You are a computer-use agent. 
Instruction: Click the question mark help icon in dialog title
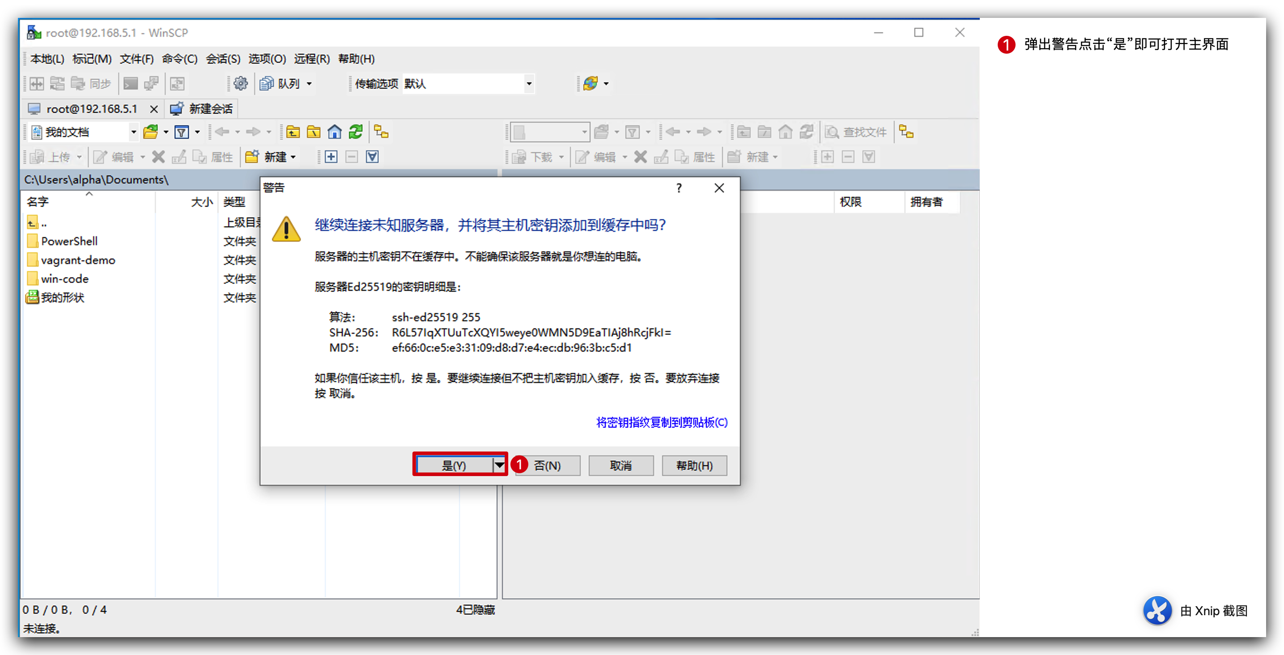(679, 188)
